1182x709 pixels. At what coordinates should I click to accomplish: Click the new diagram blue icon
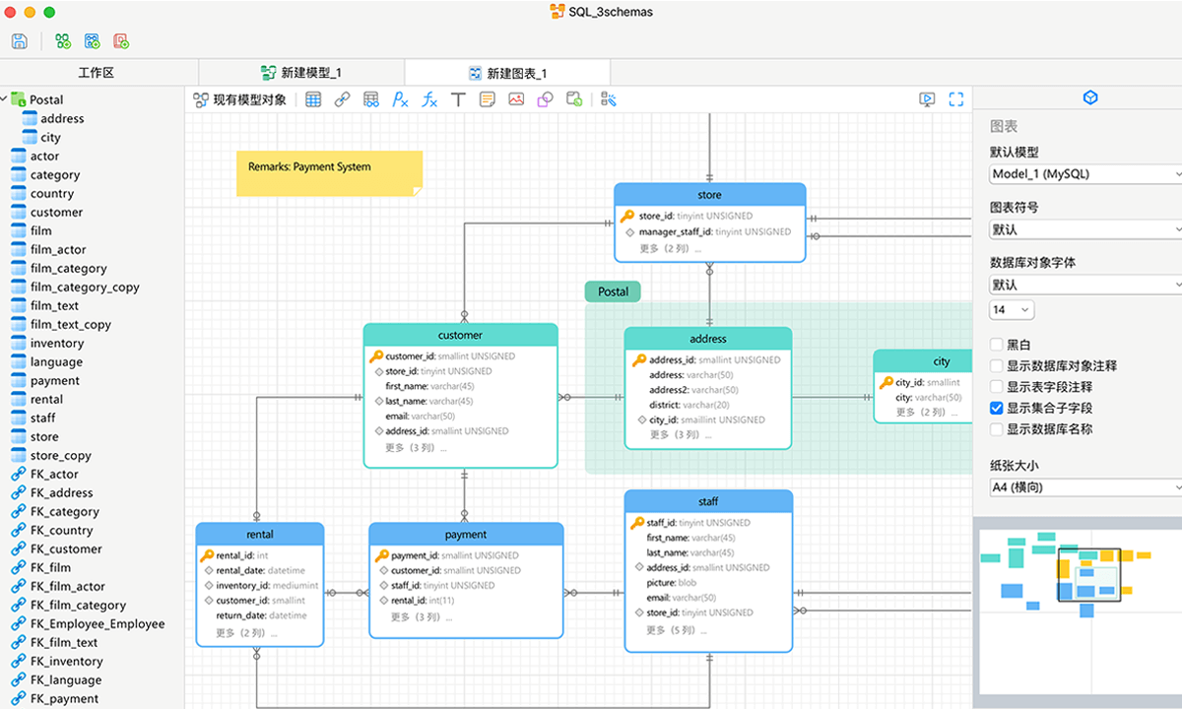(93, 41)
